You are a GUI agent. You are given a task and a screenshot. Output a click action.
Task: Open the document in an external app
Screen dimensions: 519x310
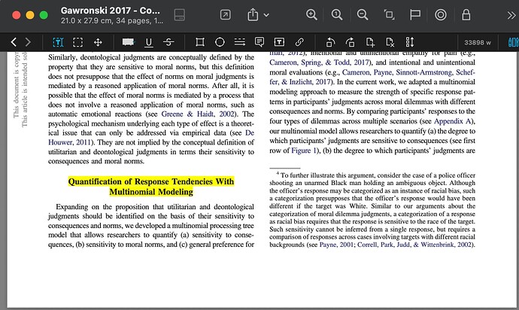pyautogui.click(x=226, y=14)
